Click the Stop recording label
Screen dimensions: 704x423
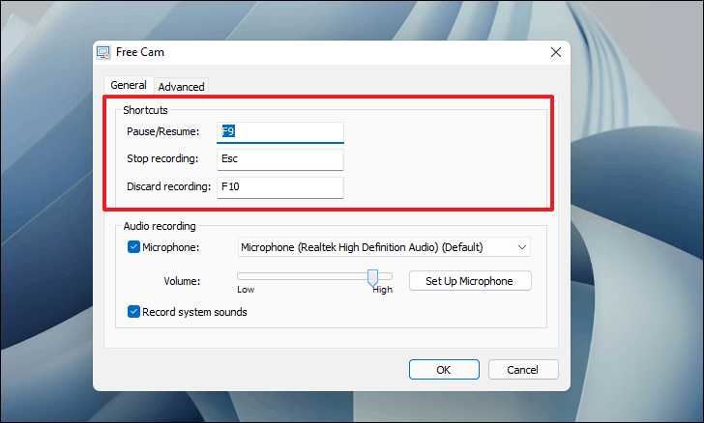[162, 158]
